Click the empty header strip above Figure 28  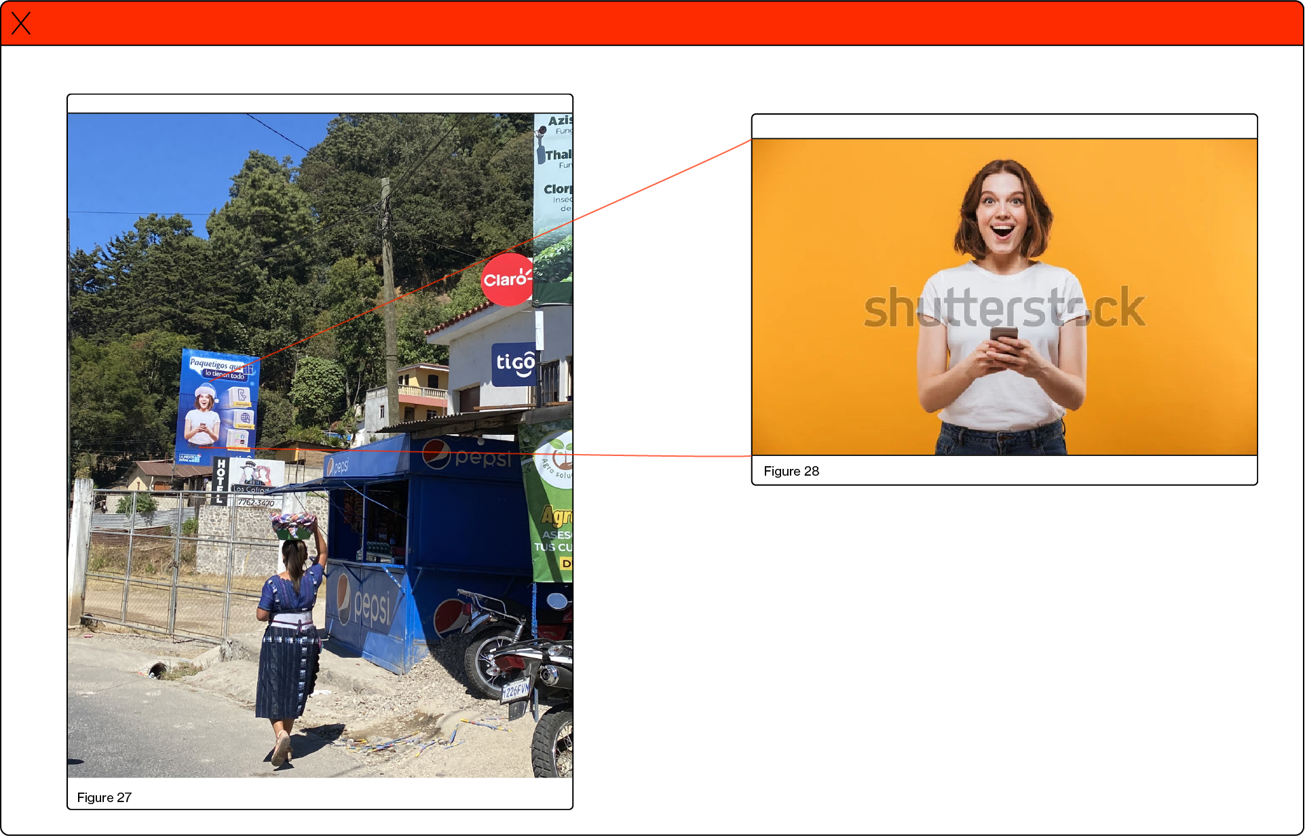click(1004, 126)
